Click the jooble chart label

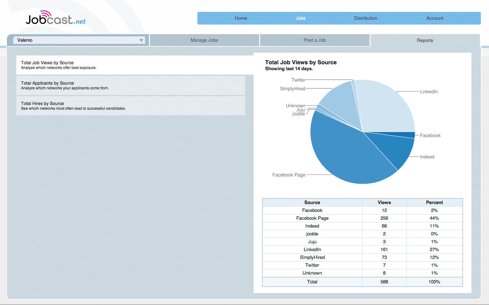point(299,114)
